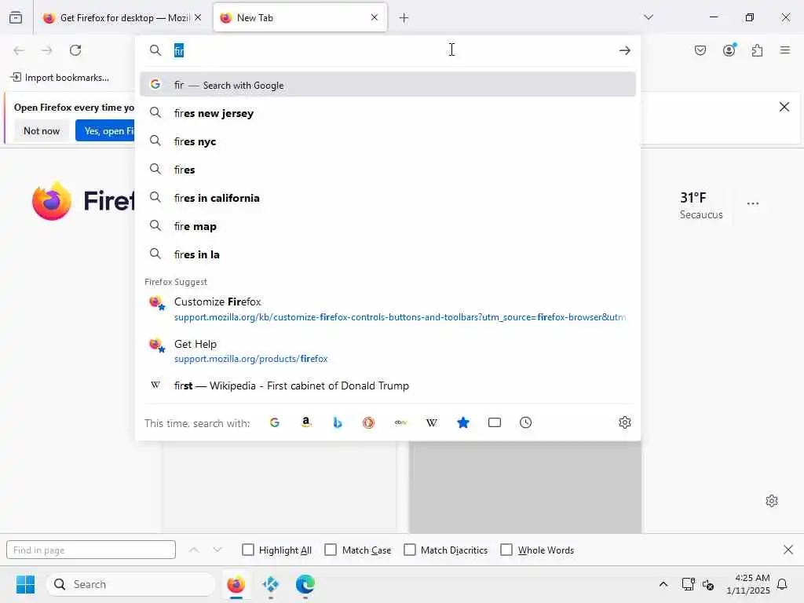
Task: Open a new tab with plus button
Action: point(404,18)
